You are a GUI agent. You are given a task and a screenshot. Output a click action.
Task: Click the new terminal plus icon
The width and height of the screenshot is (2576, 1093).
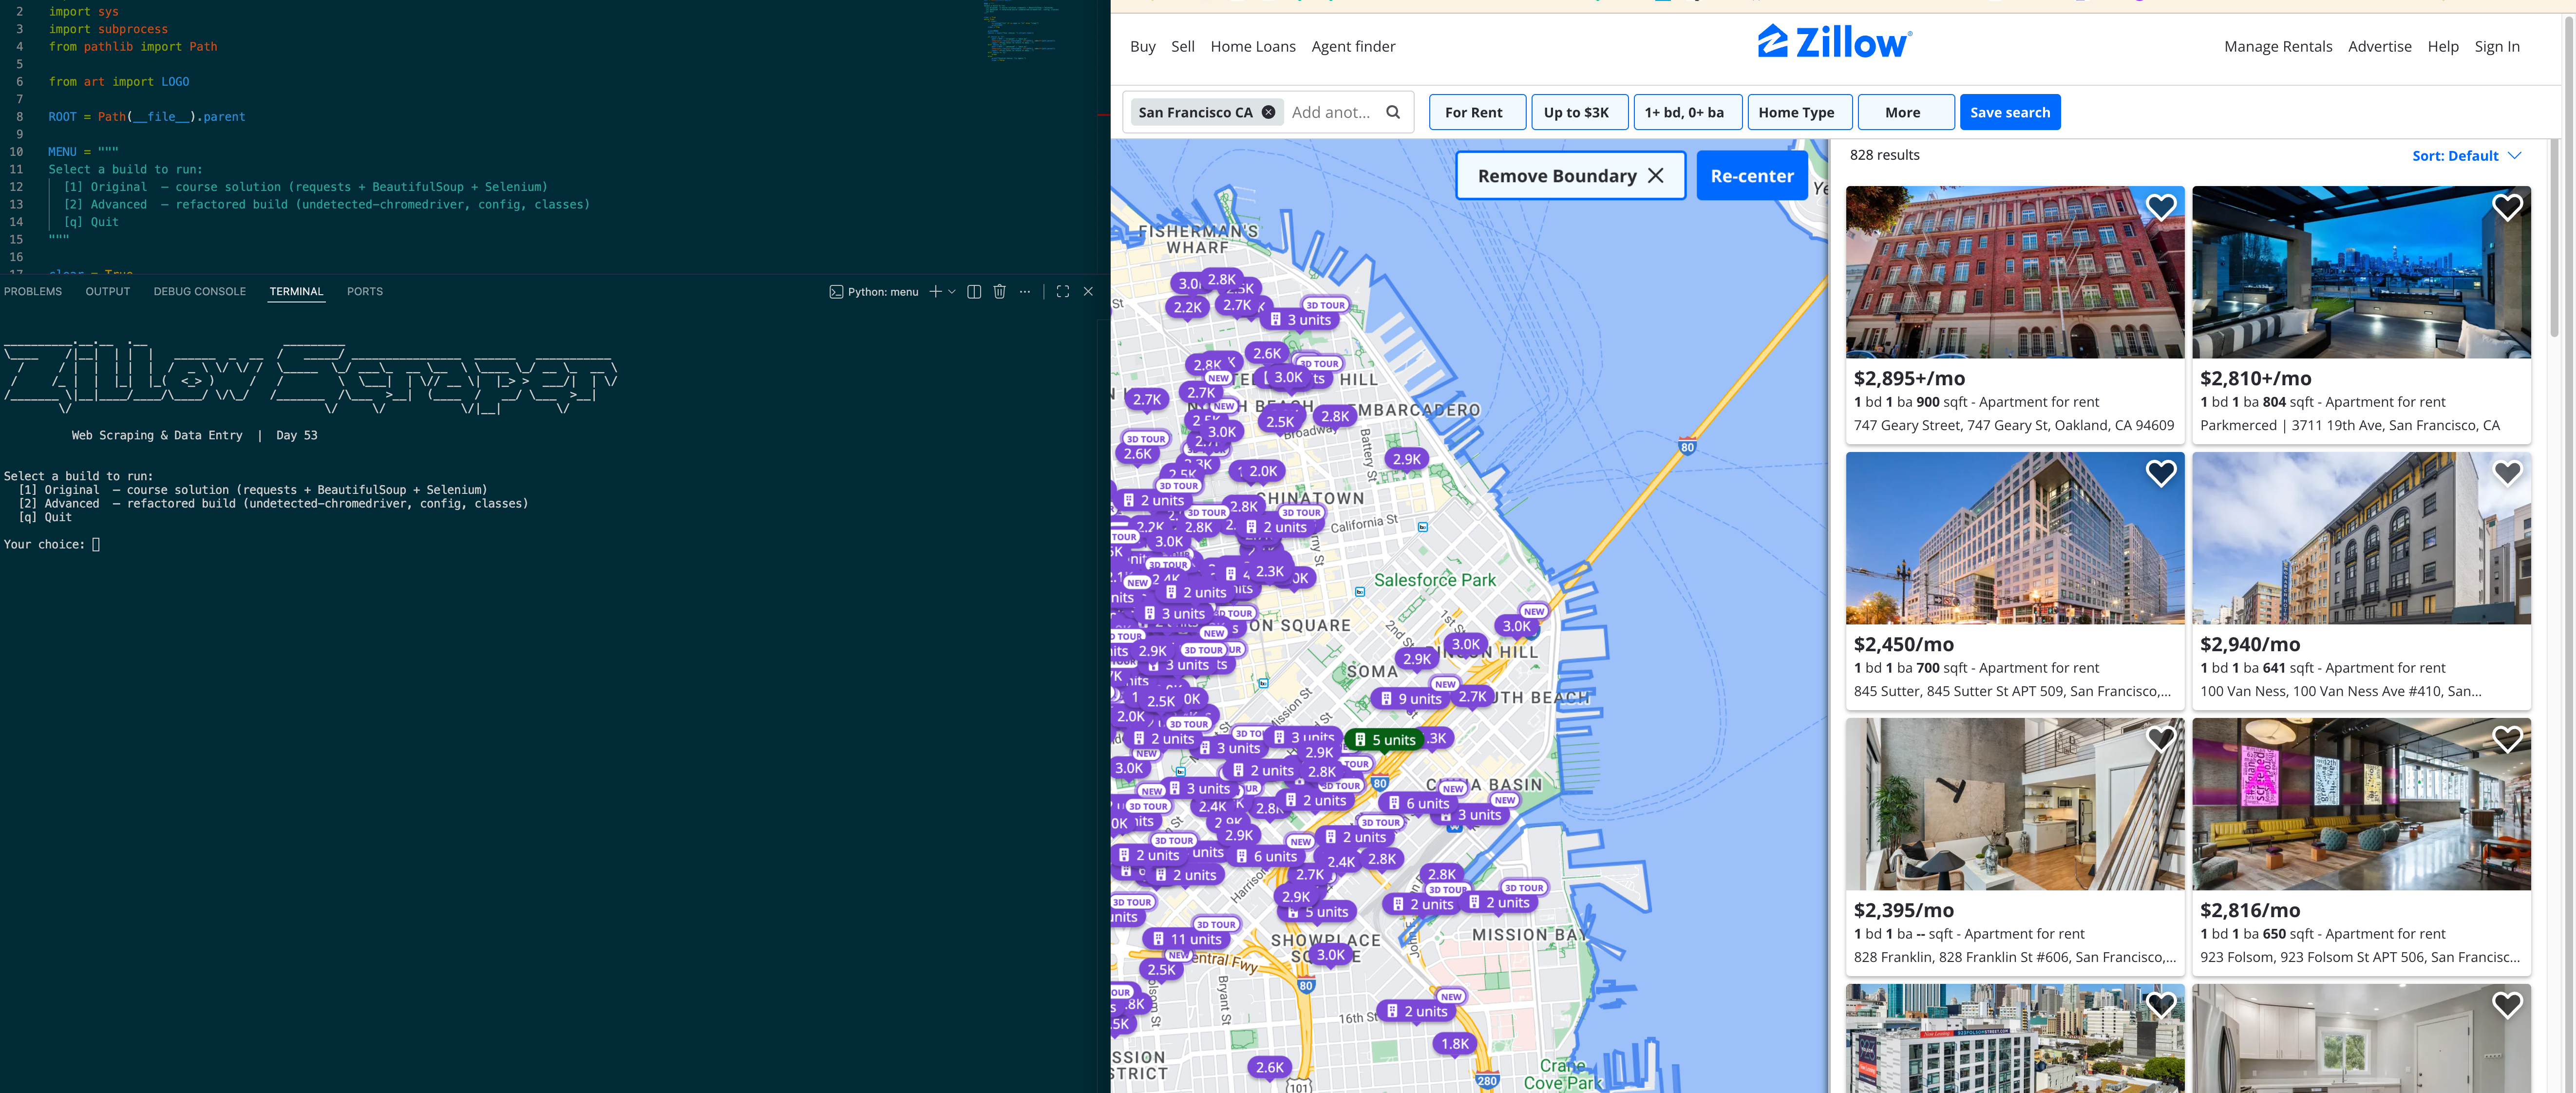point(934,291)
